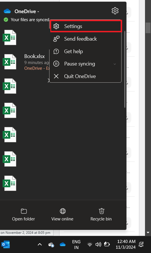Click the battery tray icon
This screenshot has height=253, width=151.
(x=107, y=244)
